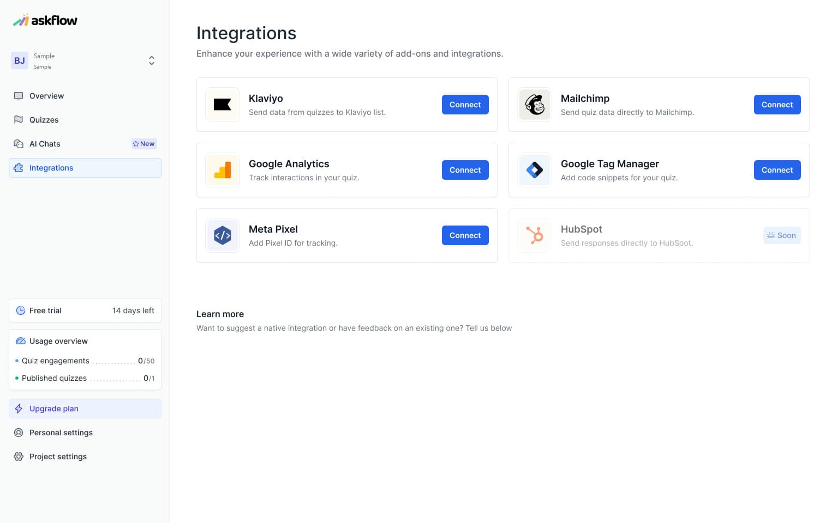
Task: Click the Klaviyo card title
Action: coord(266,99)
